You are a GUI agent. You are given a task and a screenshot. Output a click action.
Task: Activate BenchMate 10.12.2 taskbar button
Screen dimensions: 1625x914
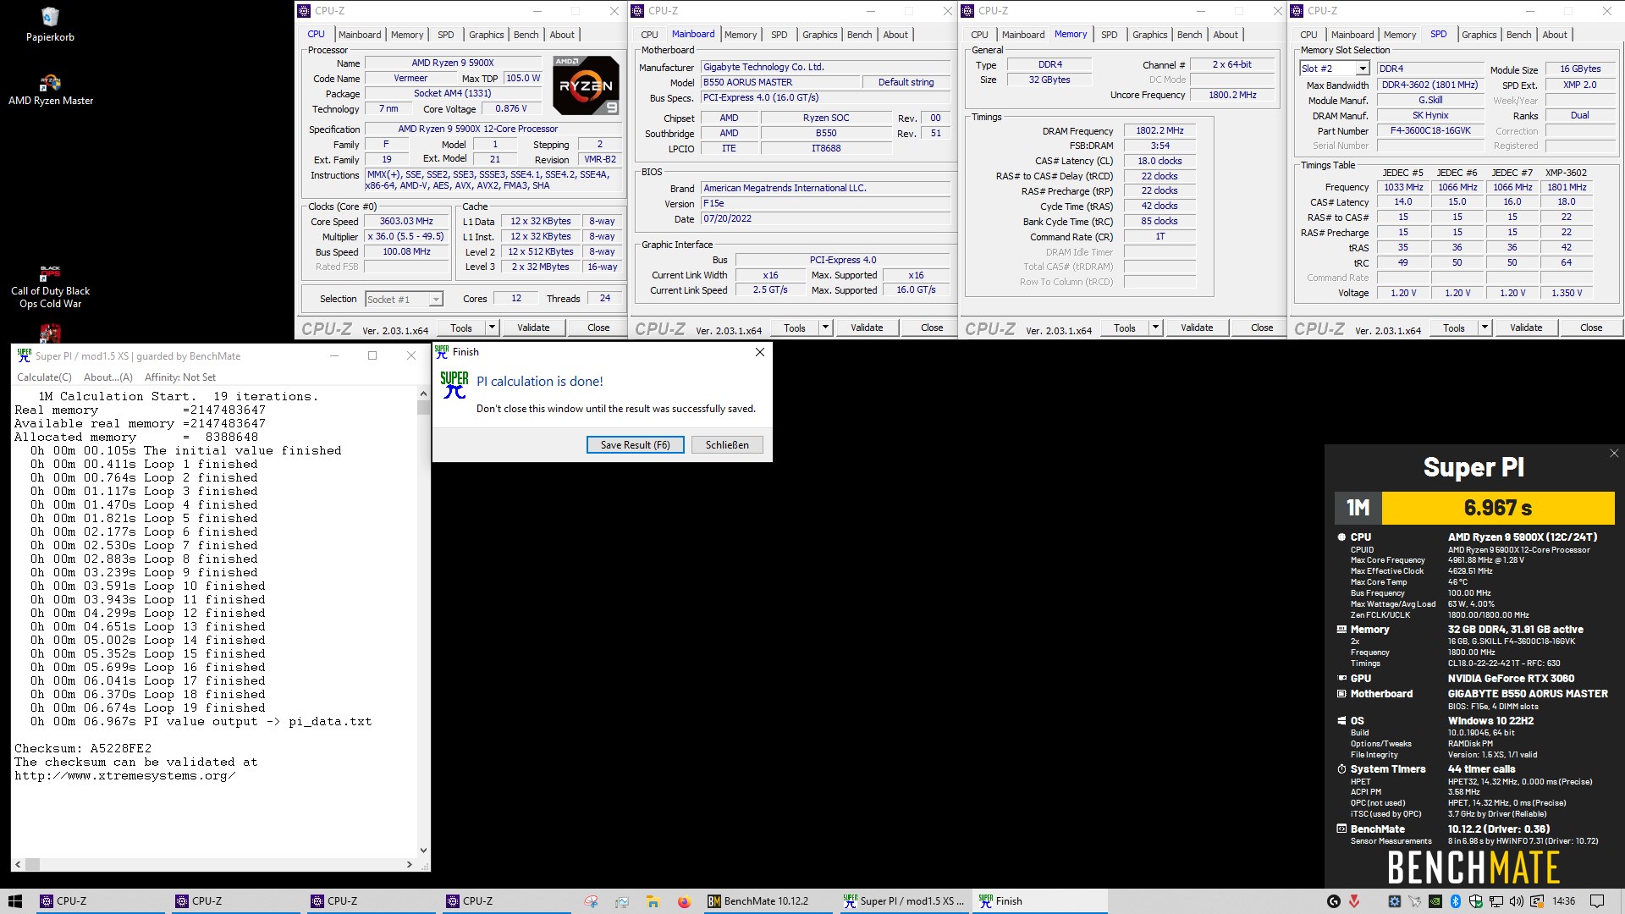tap(768, 901)
